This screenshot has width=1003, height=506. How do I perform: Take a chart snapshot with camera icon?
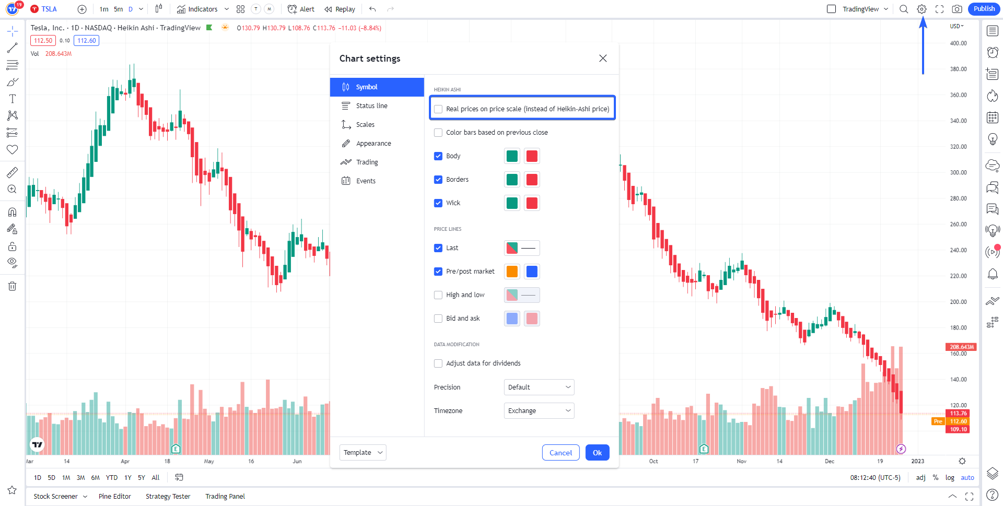957,9
